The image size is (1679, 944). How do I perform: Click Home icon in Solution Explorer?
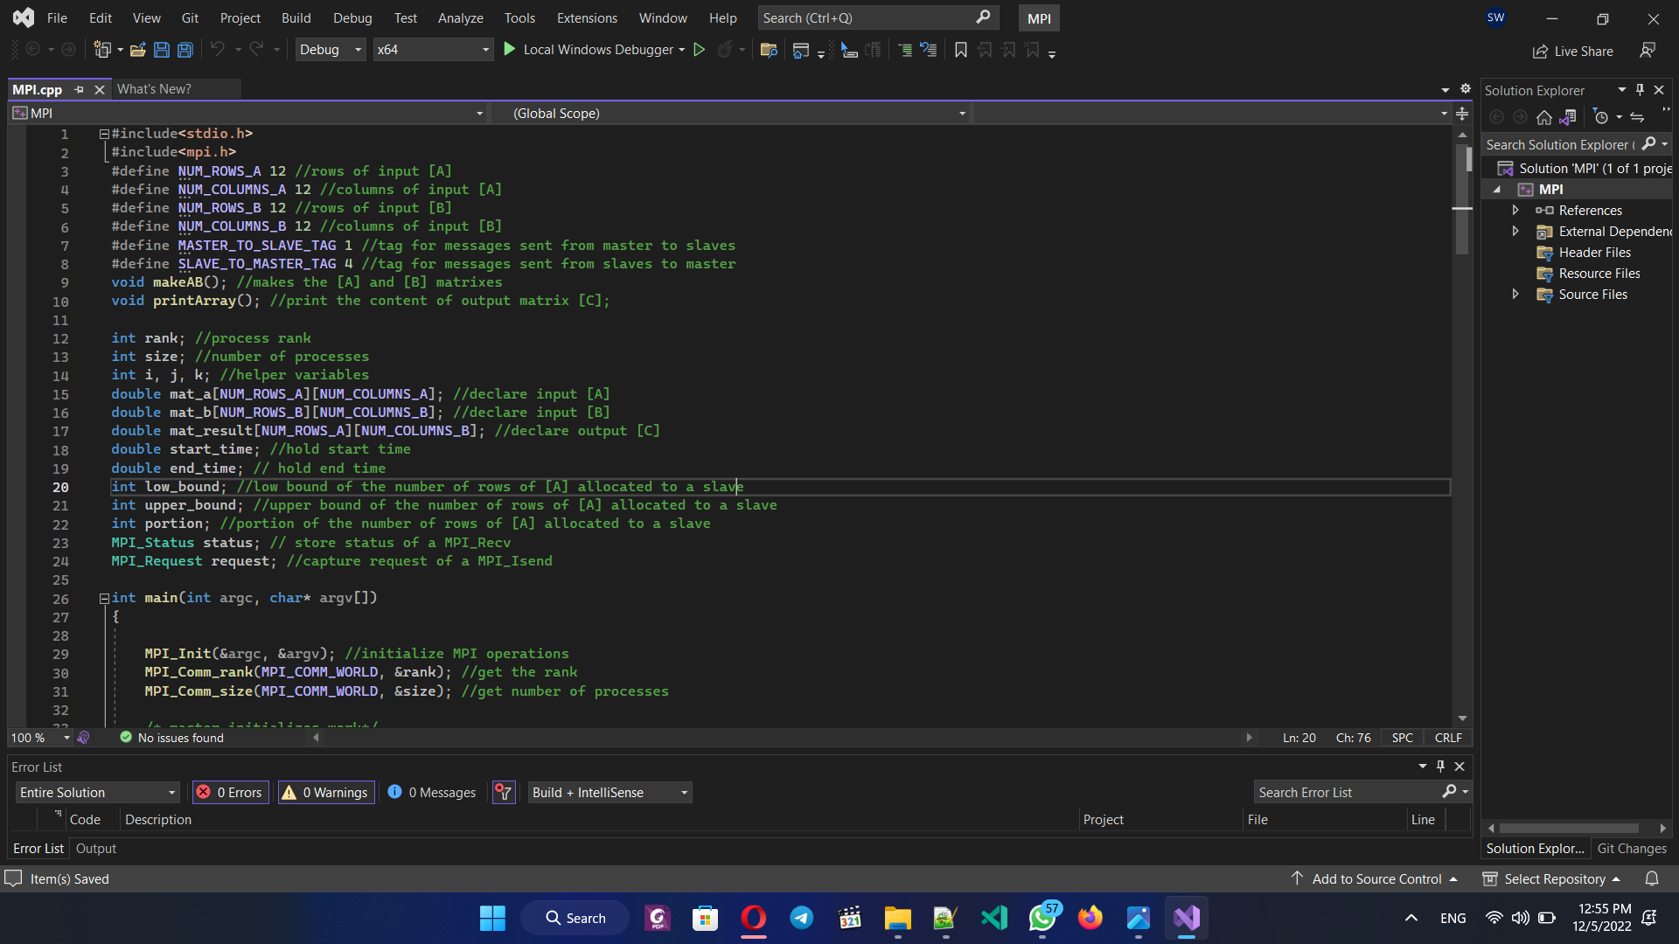coord(1544,117)
